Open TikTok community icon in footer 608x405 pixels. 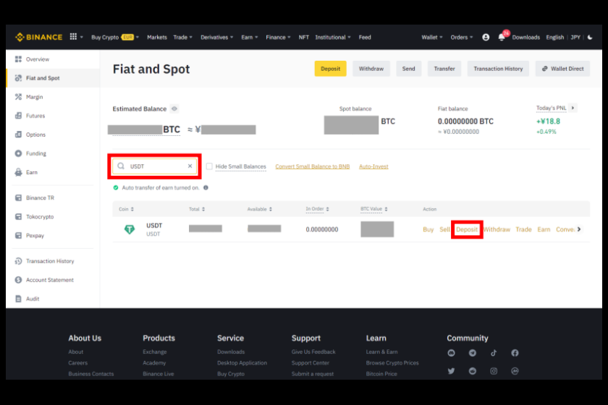pos(494,353)
